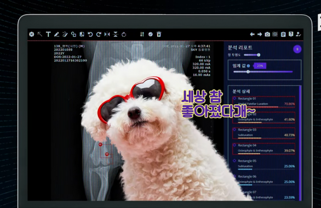Screen dimensions: 321x208
Task: Capture a snapshot with camera icon
Action: tap(267, 34)
